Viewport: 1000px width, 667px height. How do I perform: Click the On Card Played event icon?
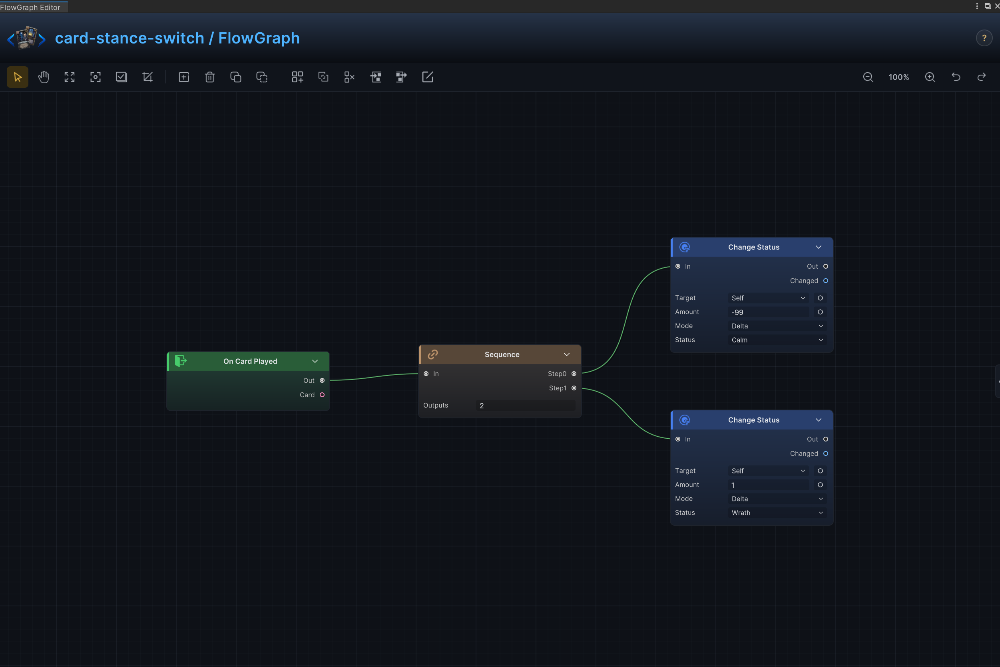pyautogui.click(x=181, y=361)
